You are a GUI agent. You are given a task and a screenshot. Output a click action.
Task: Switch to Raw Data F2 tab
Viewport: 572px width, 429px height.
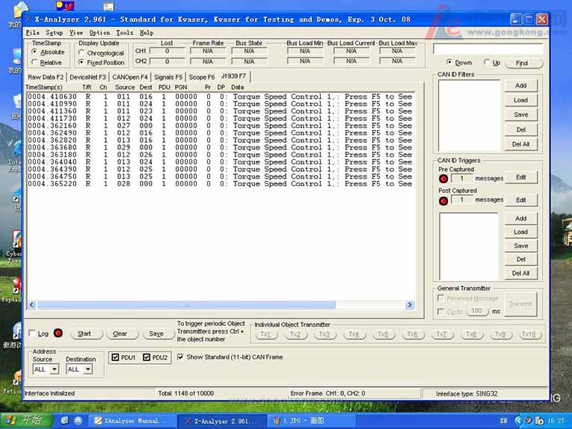click(x=46, y=77)
